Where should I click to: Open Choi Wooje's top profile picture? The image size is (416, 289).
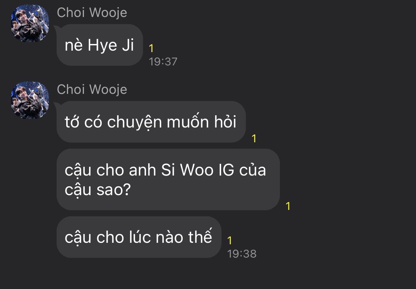pyautogui.click(x=30, y=23)
